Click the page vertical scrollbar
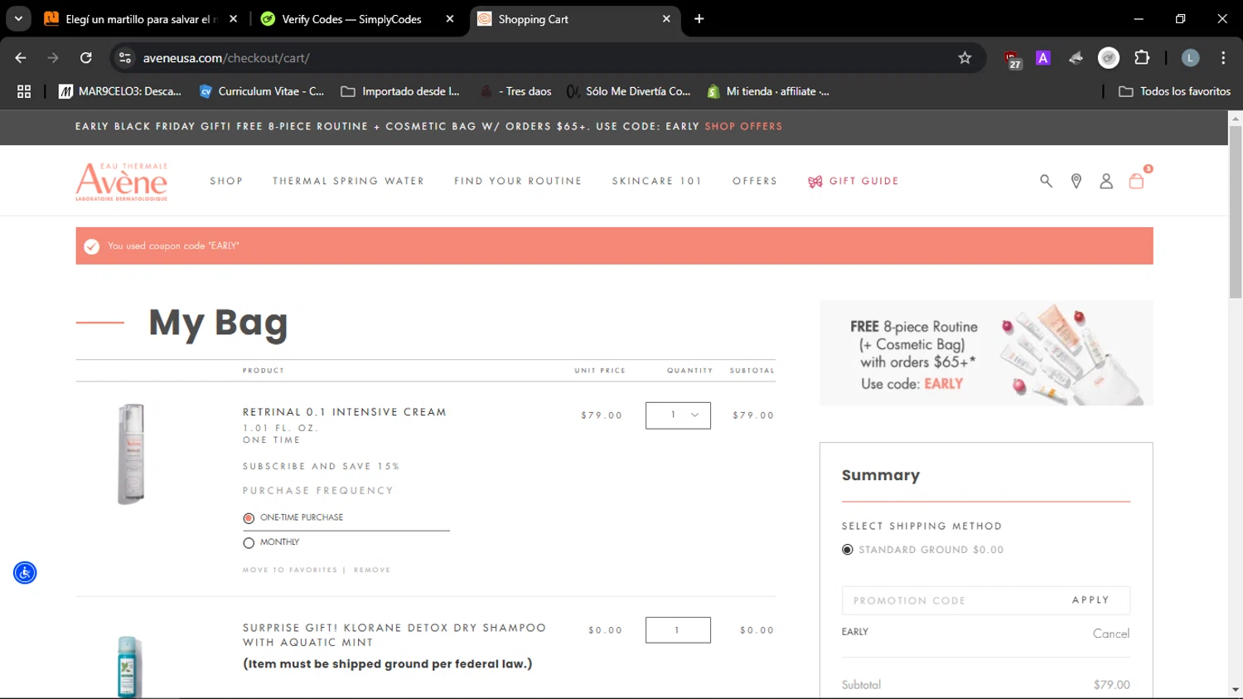Viewport: 1243px width, 699px height. coord(1236,212)
